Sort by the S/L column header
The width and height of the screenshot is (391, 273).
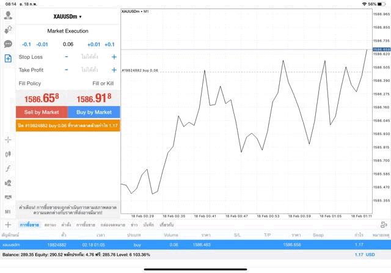tap(237, 235)
